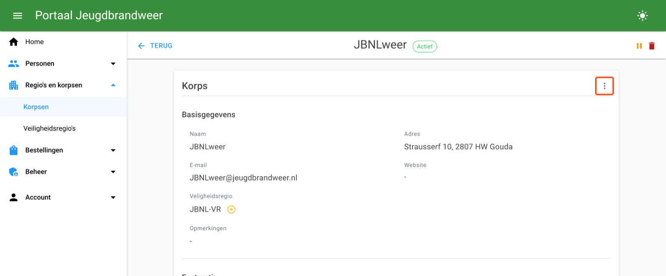Go to JBNL-VR via the yellow arrow icon
666x276 pixels.
coord(231,209)
